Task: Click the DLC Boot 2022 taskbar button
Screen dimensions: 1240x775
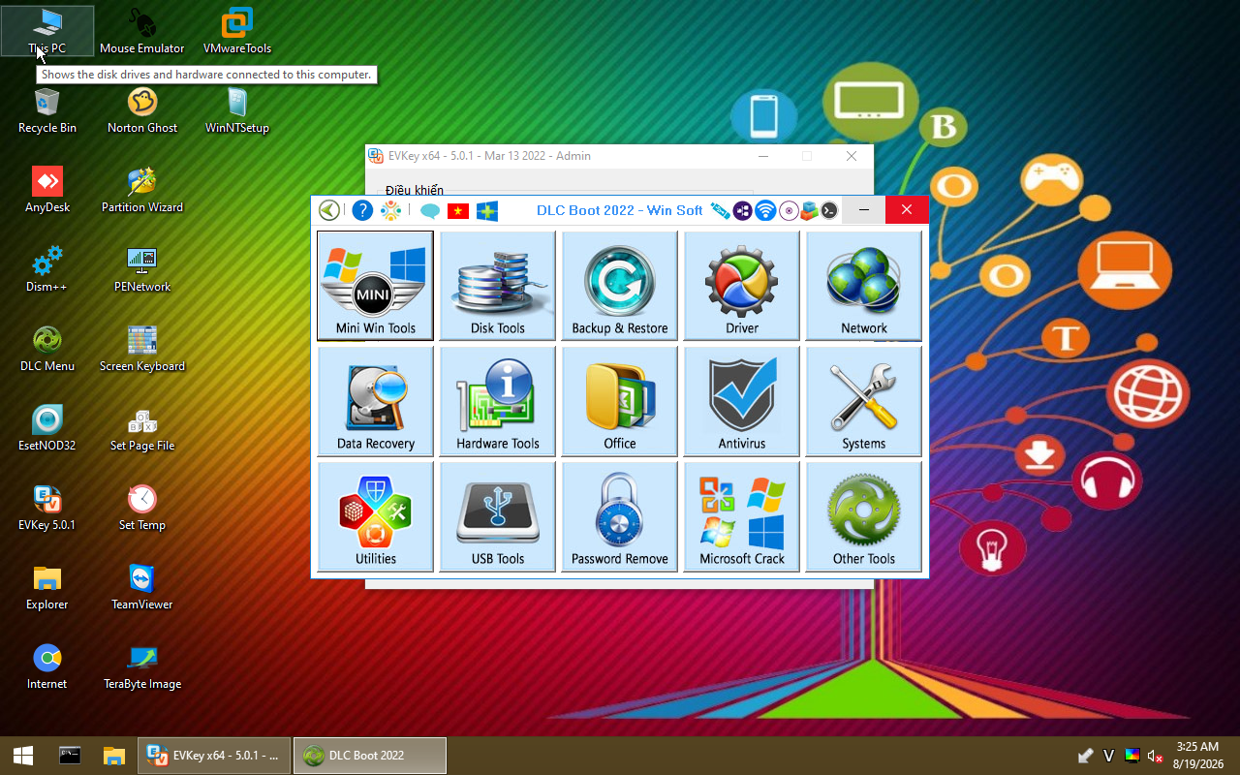Action: [x=370, y=756]
